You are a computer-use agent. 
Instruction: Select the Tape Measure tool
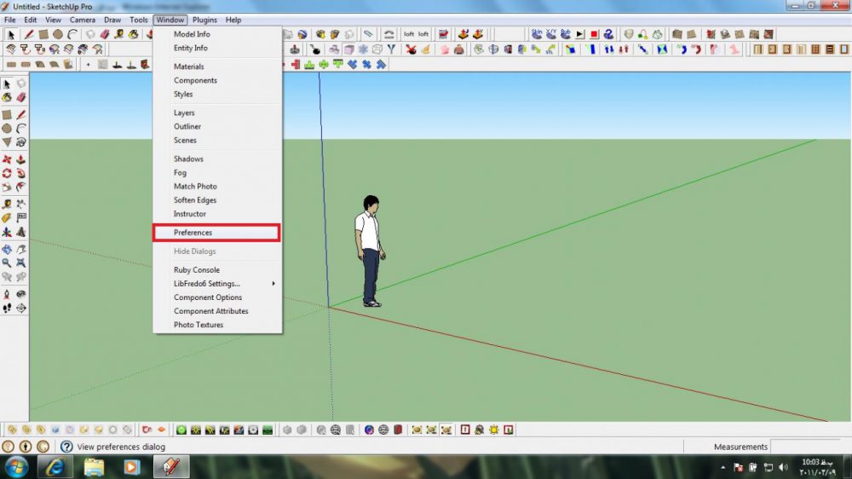tap(8, 204)
